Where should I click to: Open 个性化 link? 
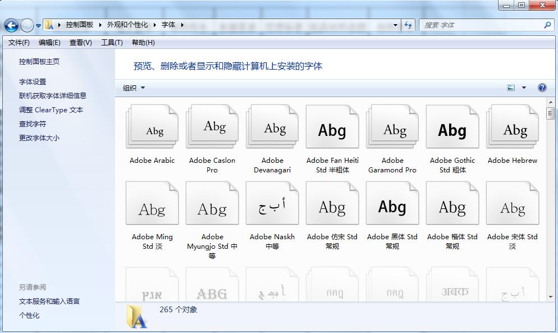pyautogui.click(x=29, y=316)
